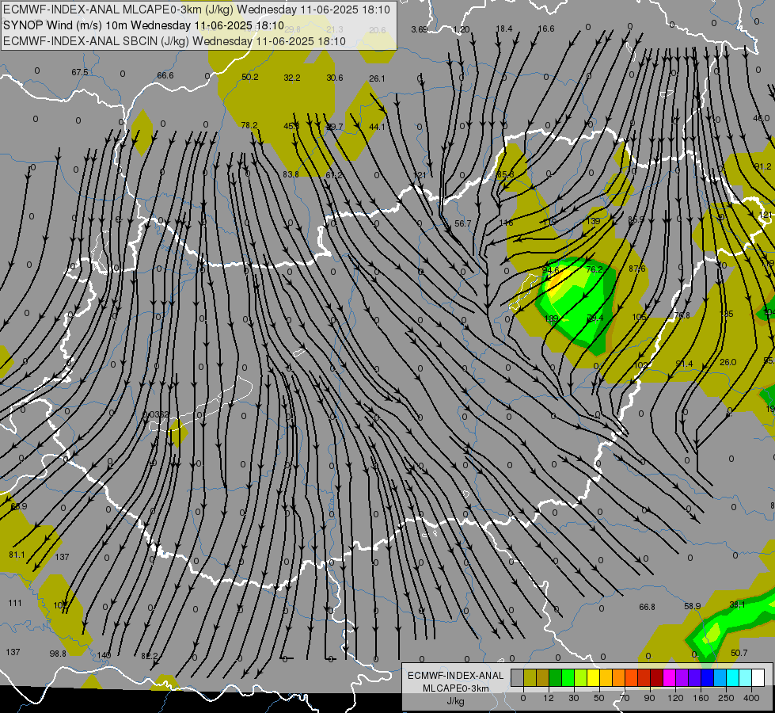The width and height of the screenshot is (775, 713).
Task: Select the cyan legend color swatch
Action: 732,677
